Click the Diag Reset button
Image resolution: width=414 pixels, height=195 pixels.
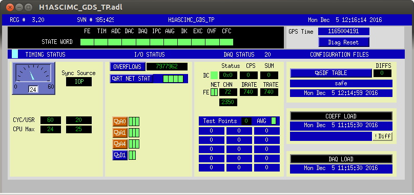coord(343,42)
